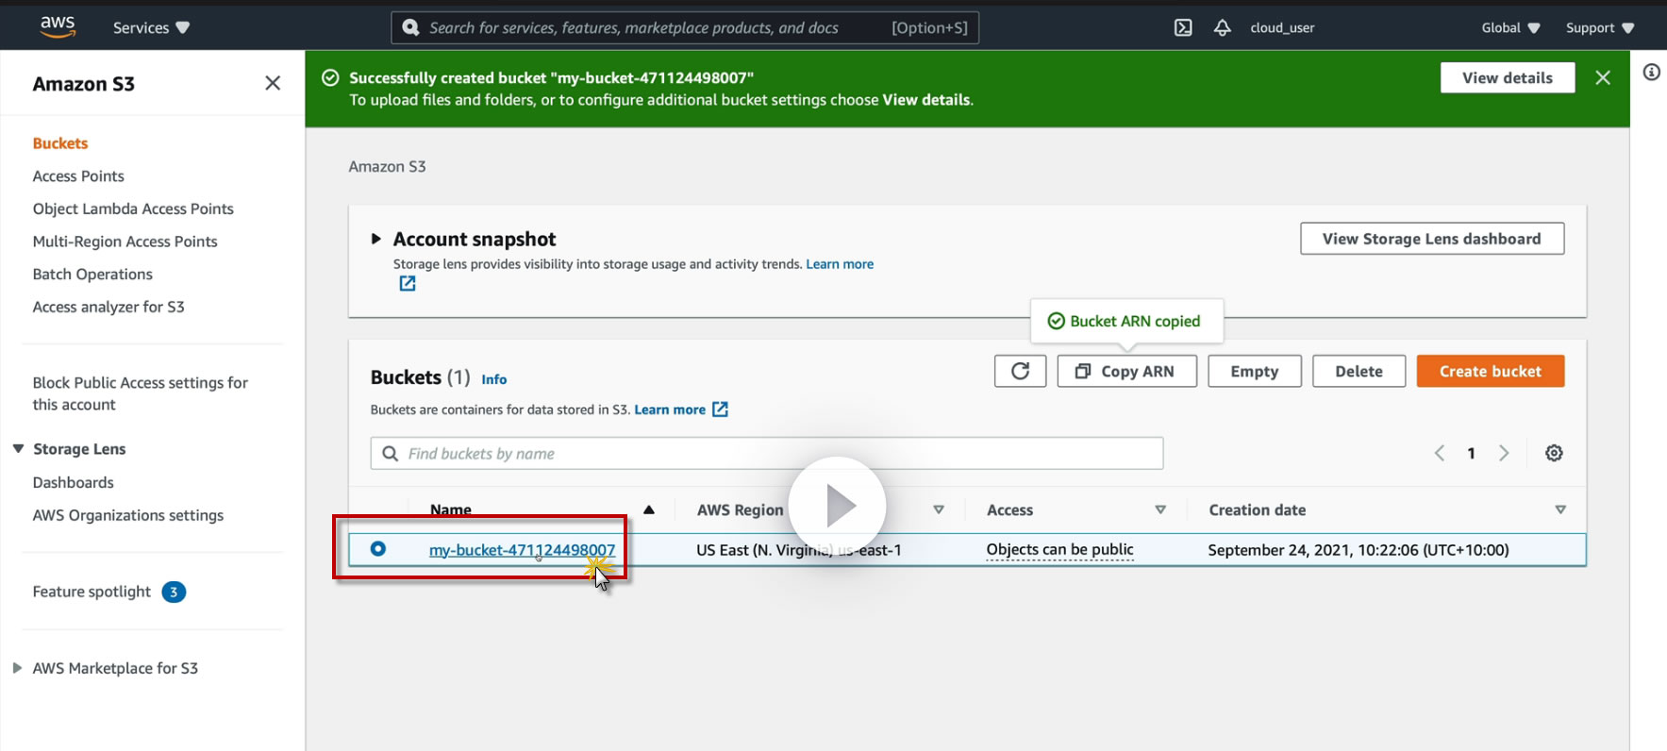Open the AWS logo home link

(x=58, y=27)
